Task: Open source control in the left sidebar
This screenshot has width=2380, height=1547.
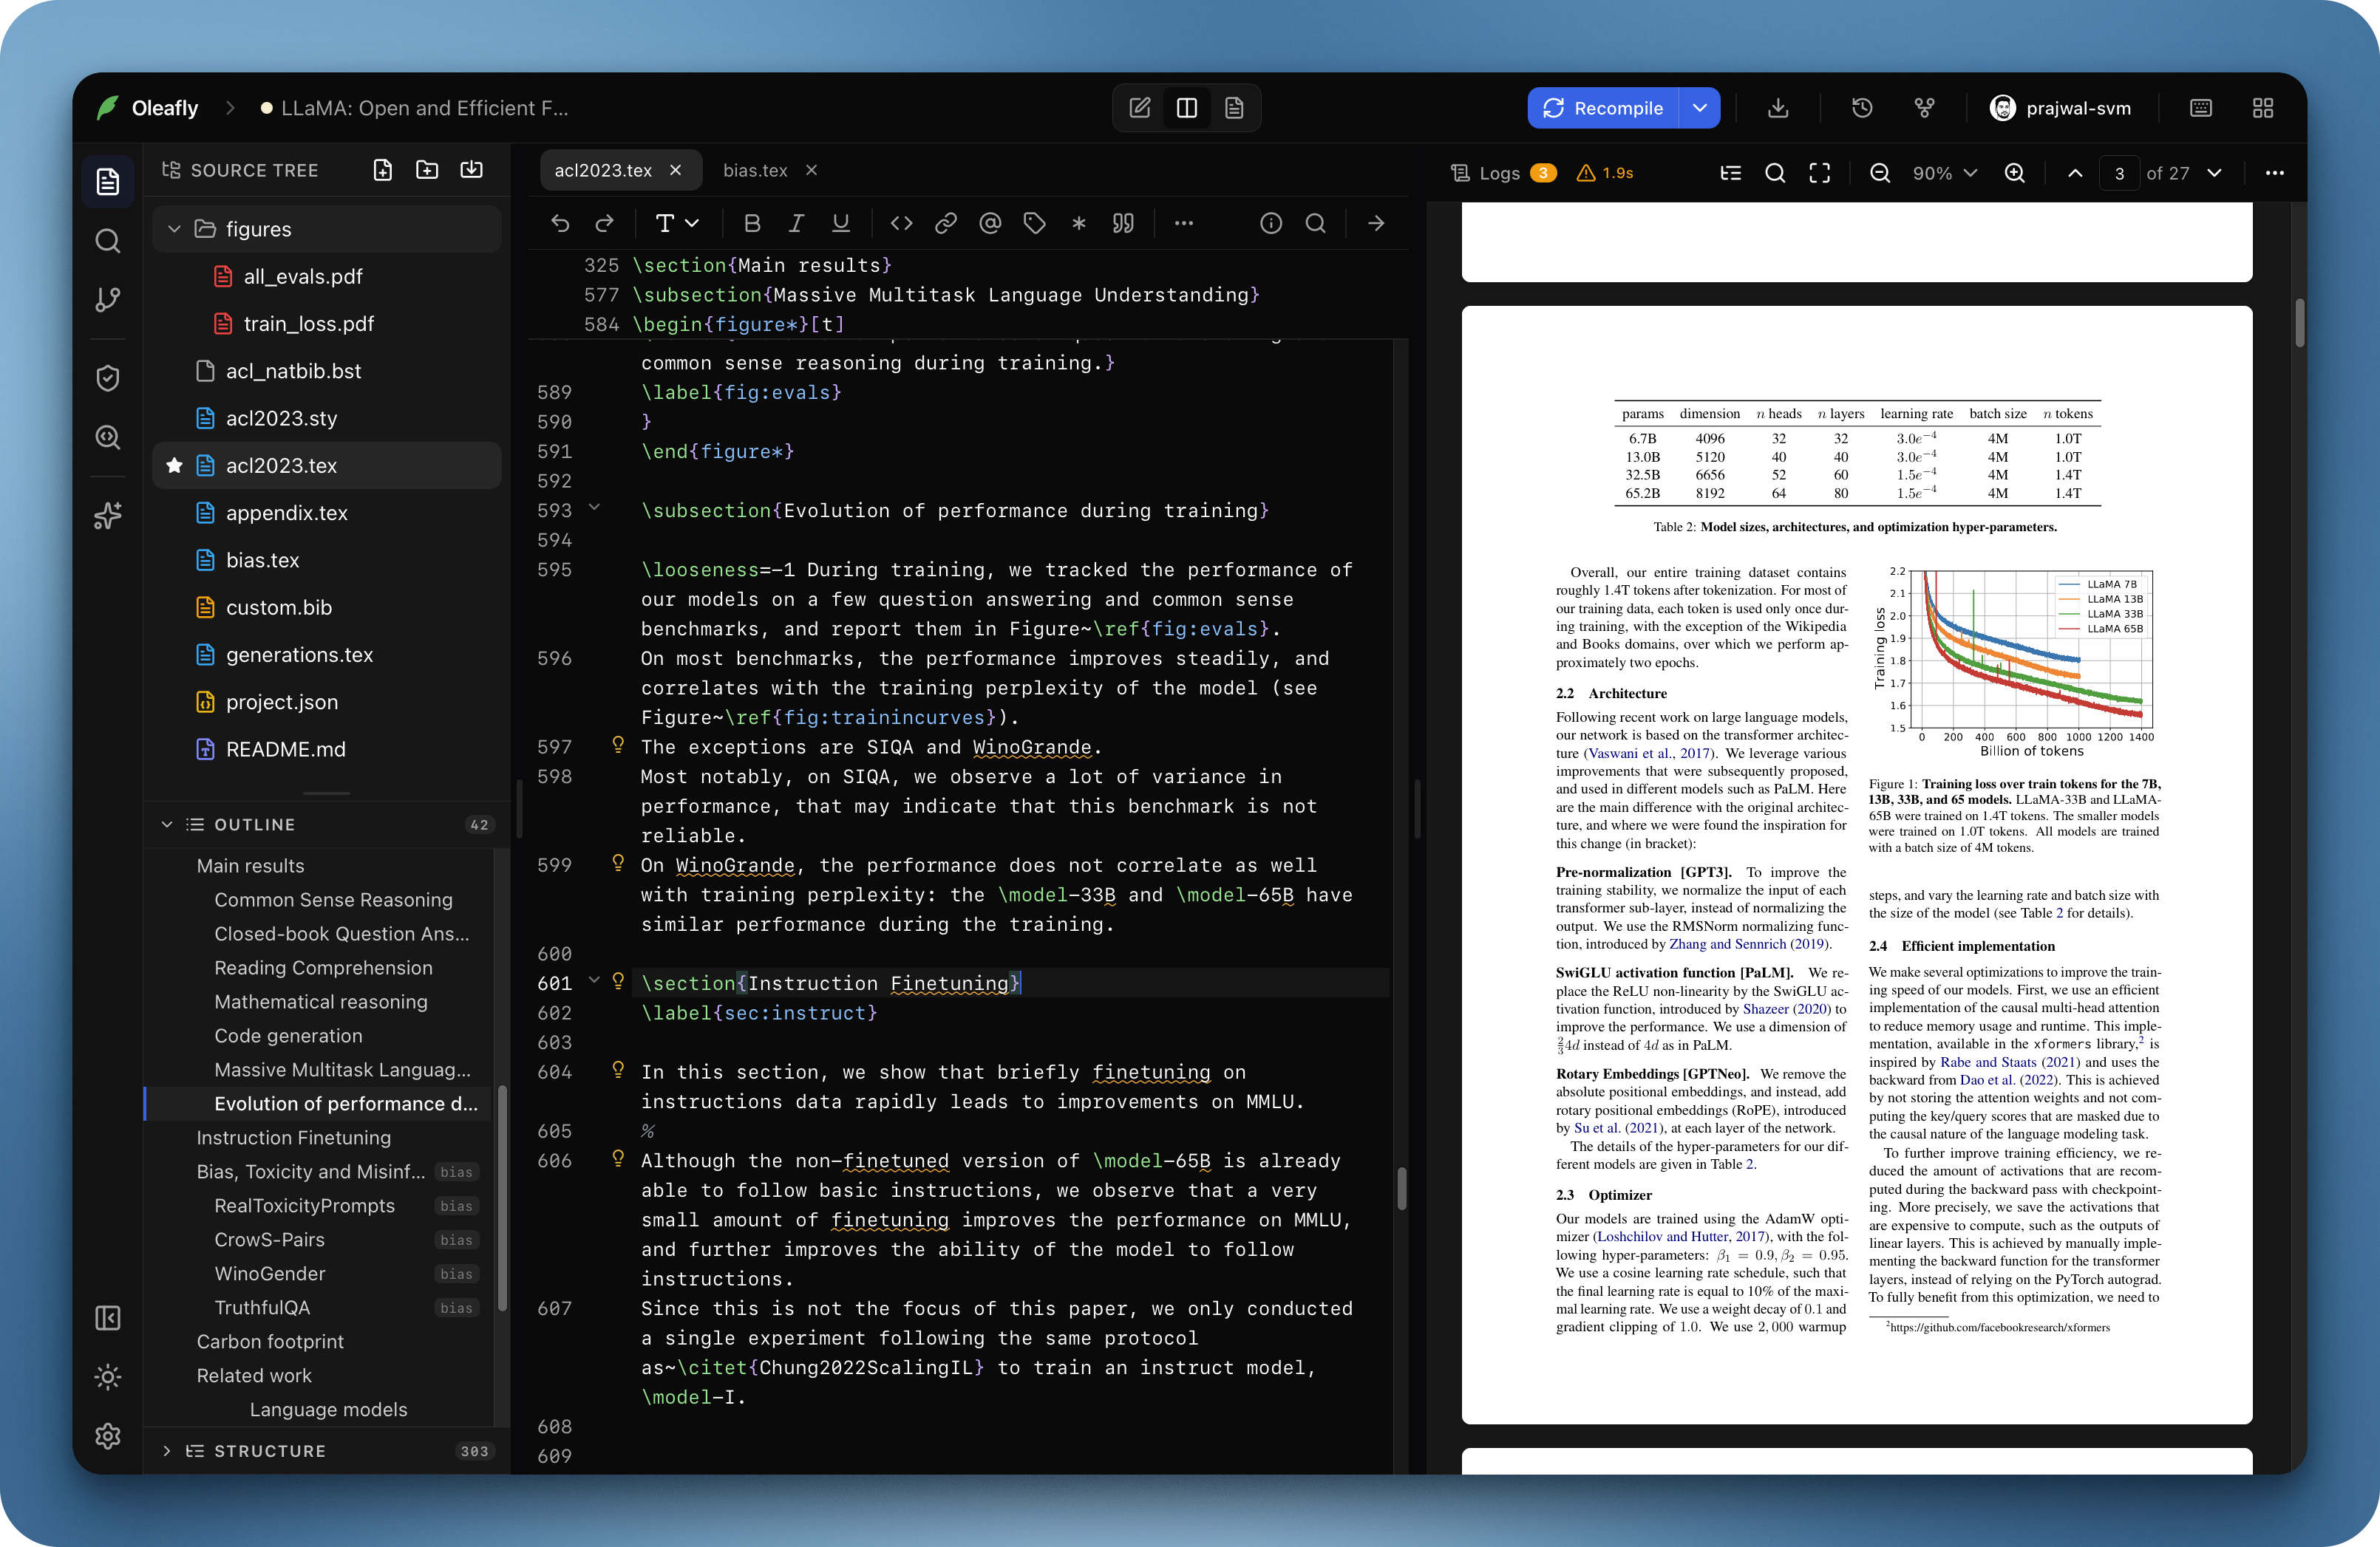Action: pos(108,298)
